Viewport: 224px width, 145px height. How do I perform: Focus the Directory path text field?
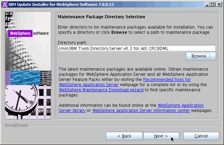tap(137, 49)
